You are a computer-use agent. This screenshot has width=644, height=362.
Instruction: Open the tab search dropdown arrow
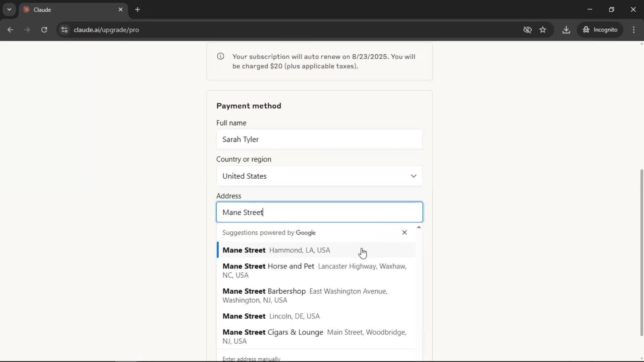pos(9,9)
